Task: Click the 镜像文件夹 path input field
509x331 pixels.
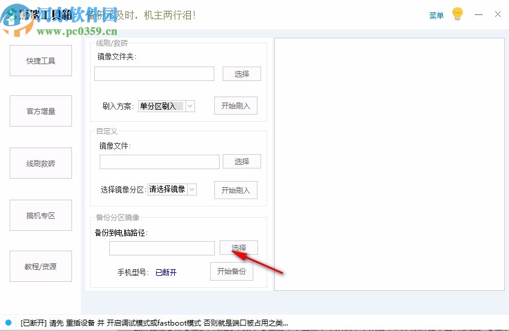Action: pyautogui.click(x=154, y=74)
